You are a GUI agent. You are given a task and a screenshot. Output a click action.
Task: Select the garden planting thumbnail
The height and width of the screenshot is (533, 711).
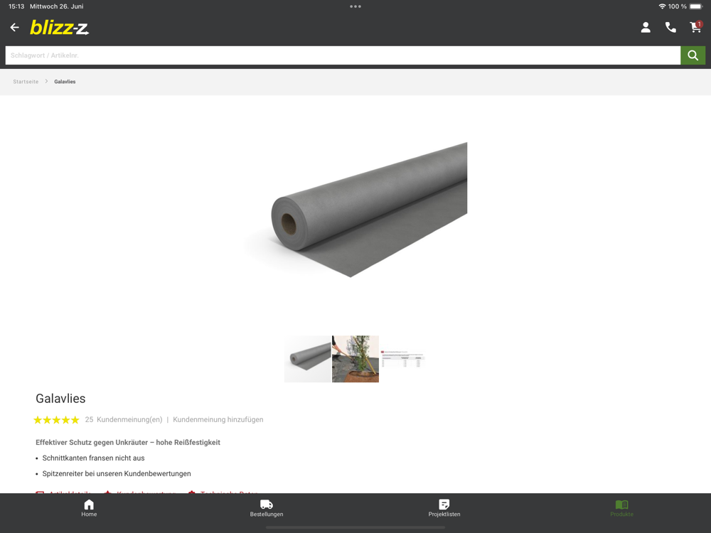point(355,359)
